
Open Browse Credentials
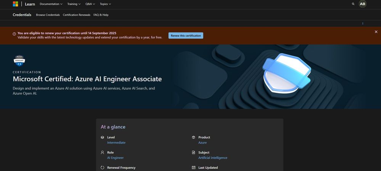coord(48,15)
